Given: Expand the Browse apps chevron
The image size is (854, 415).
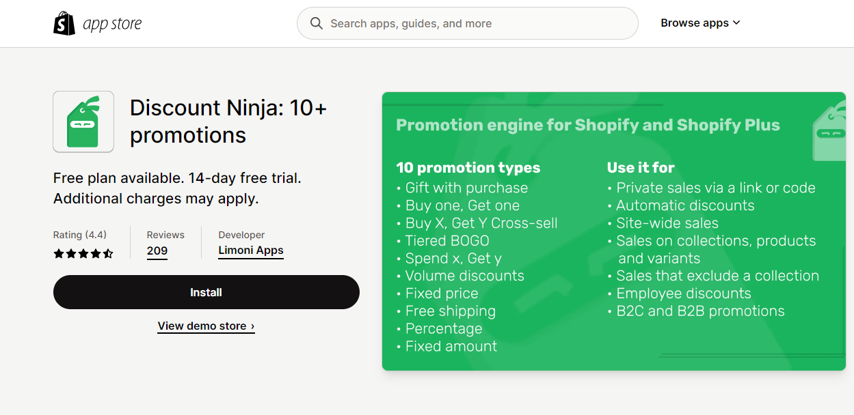Looking at the screenshot, I should (x=736, y=23).
